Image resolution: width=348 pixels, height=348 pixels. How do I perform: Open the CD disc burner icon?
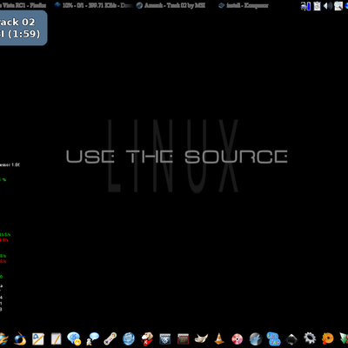tap(238, 338)
